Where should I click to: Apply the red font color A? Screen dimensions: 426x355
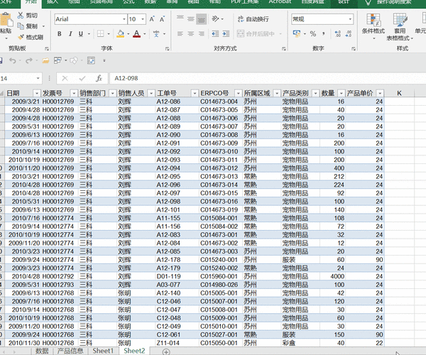(136, 33)
